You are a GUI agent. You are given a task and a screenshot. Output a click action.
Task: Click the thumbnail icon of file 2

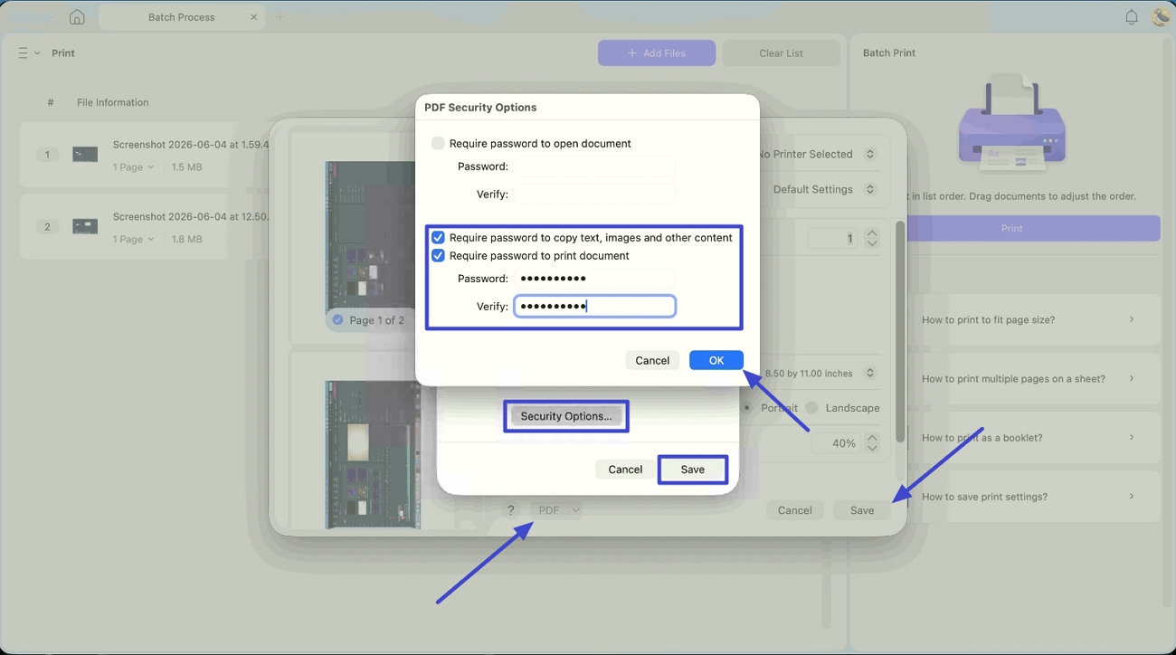[85, 226]
